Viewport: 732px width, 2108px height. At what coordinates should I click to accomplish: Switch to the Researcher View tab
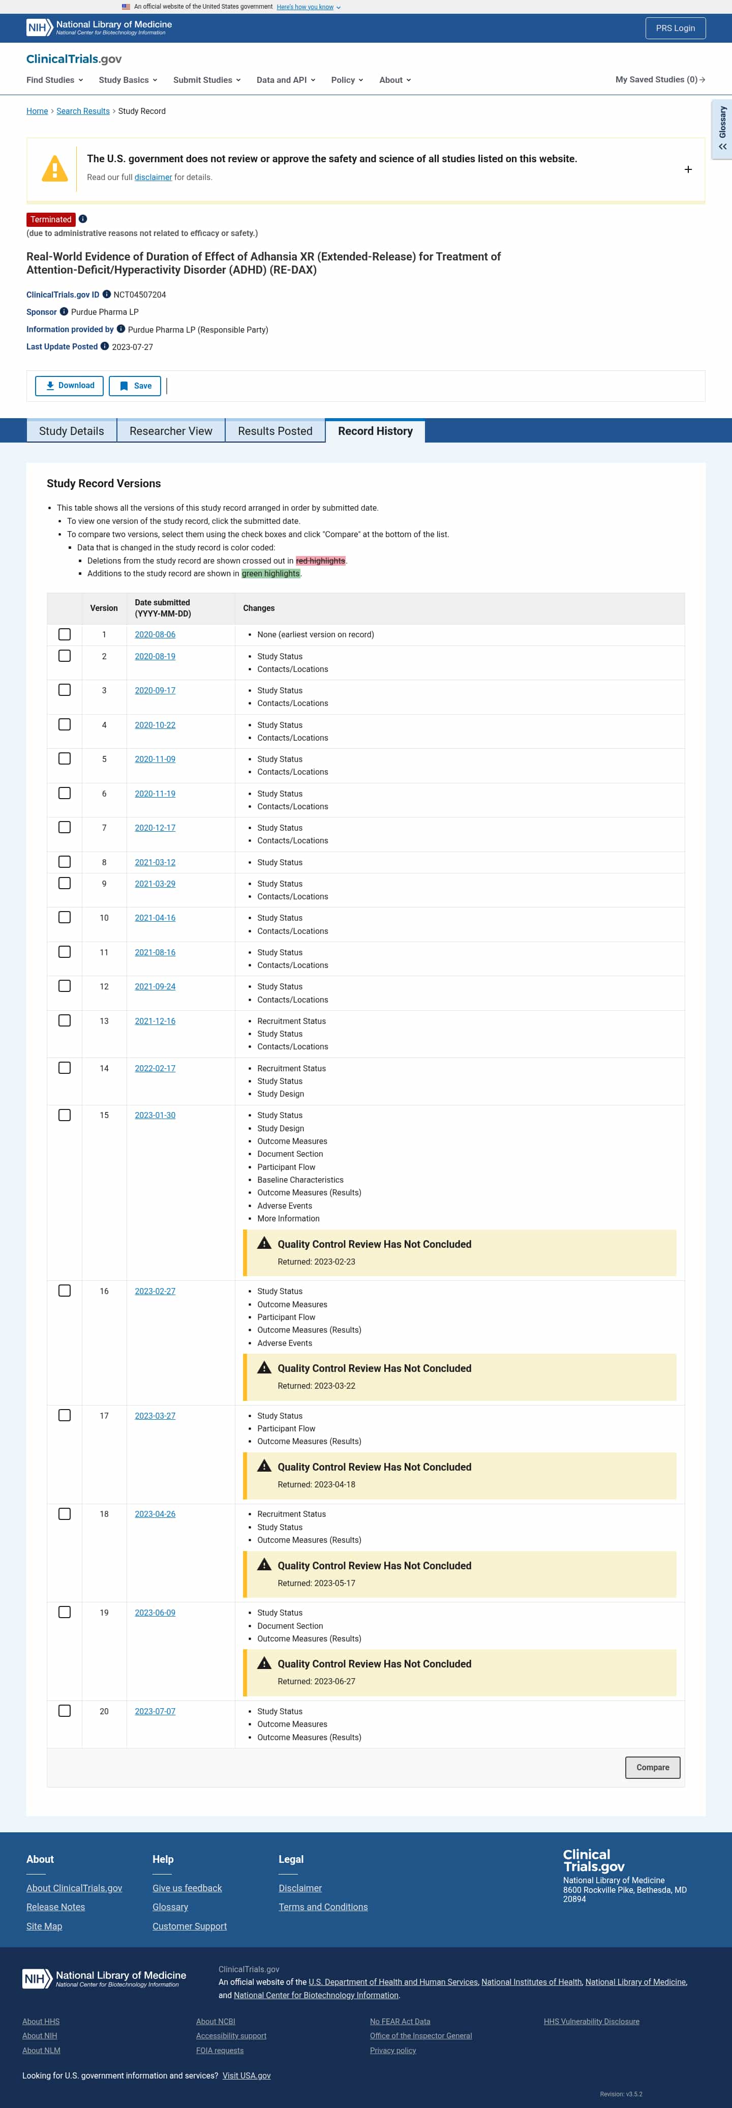pyautogui.click(x=171, y=431)
